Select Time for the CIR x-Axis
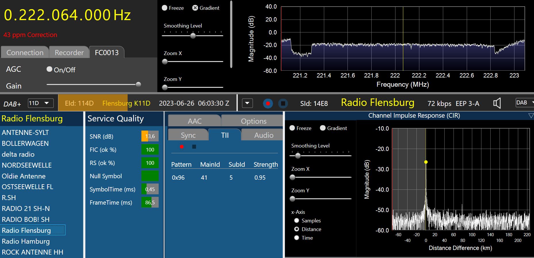Image resolution: width=534 pixels, height=258 pixels. pyautogui.click(x=297, y=238)
